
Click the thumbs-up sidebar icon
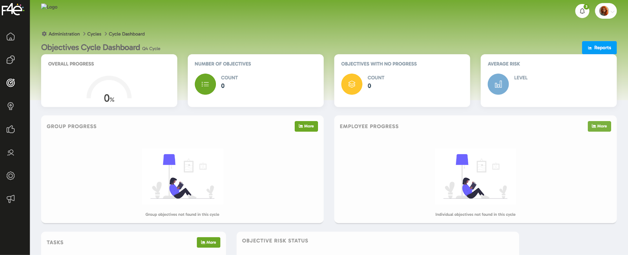click(11, 129)
